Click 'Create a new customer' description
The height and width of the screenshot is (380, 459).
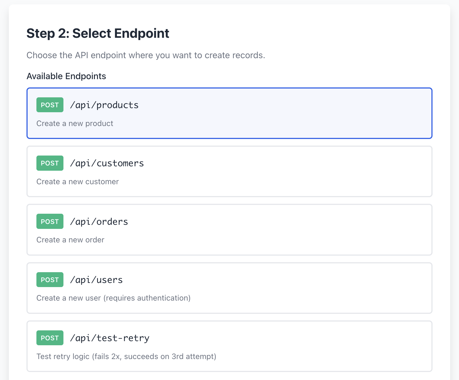coord(78,181)
